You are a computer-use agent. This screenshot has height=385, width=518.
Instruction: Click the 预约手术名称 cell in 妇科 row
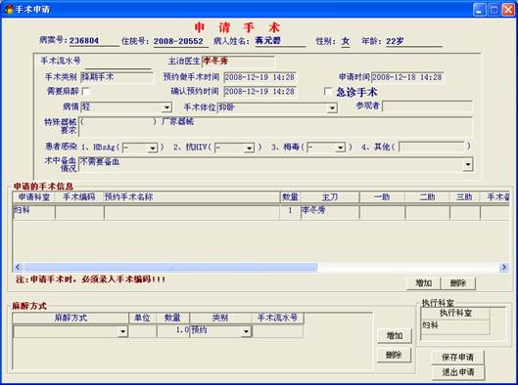pyautogui.click(x=192, y=212)
